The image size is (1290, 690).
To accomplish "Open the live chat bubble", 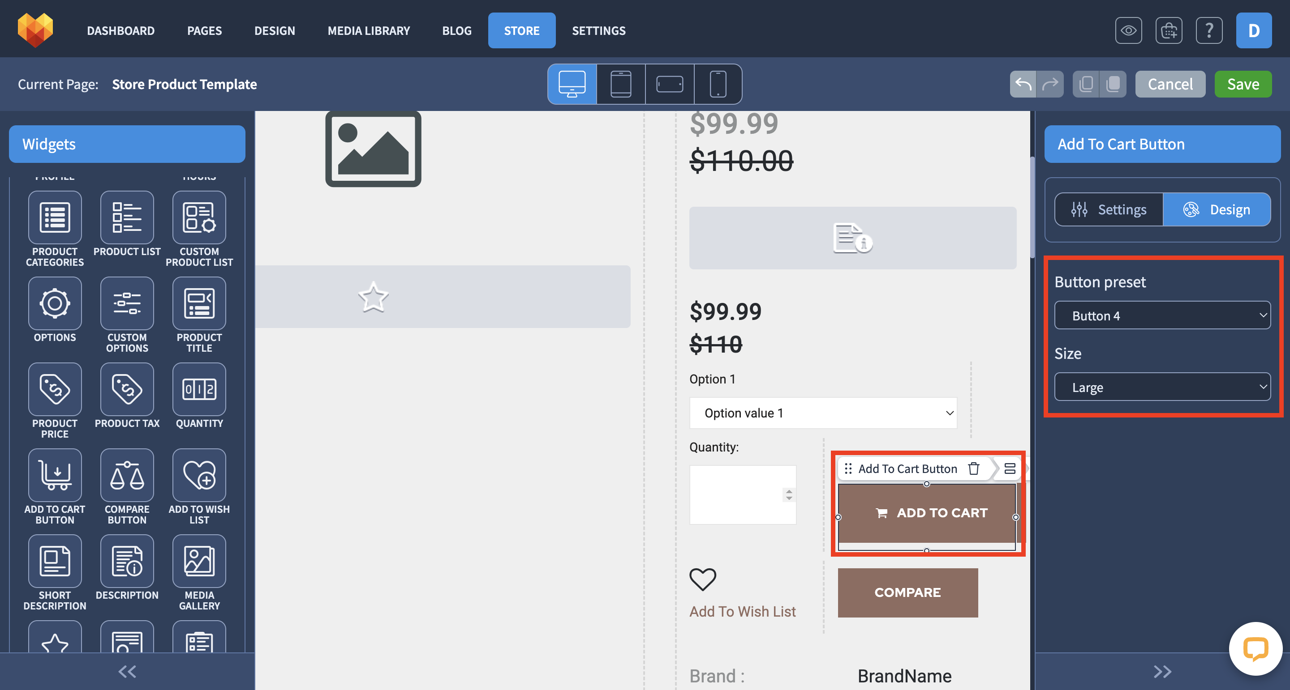I will point(1256,649).
